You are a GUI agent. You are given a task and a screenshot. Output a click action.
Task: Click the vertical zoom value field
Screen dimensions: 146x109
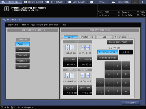coord(70,65)
